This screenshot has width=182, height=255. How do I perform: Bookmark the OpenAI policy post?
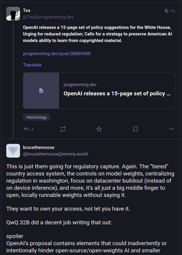(135, 129)
